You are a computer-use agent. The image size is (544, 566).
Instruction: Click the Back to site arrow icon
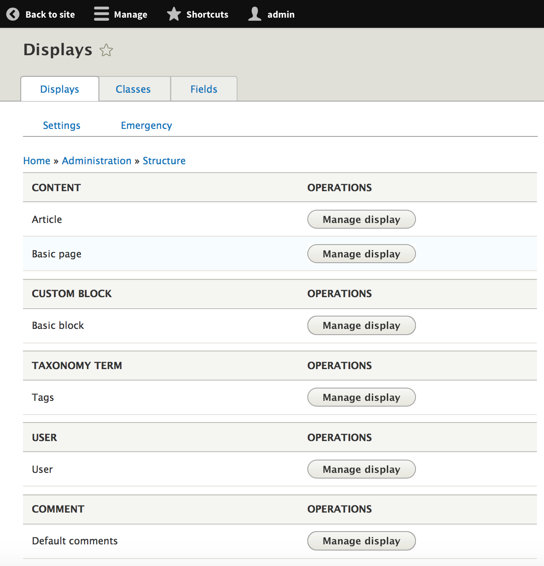coord(13,14)
